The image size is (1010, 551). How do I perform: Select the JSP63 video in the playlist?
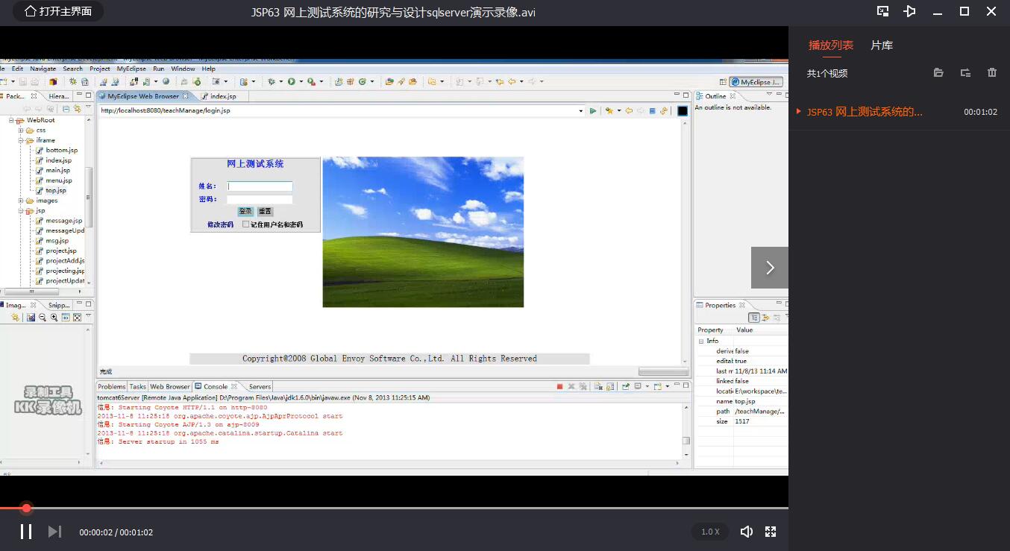pyautogui.click(x=899, y=112)
